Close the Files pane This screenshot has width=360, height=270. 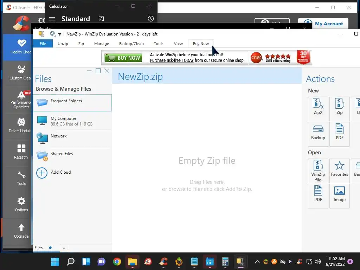[107, 71]
